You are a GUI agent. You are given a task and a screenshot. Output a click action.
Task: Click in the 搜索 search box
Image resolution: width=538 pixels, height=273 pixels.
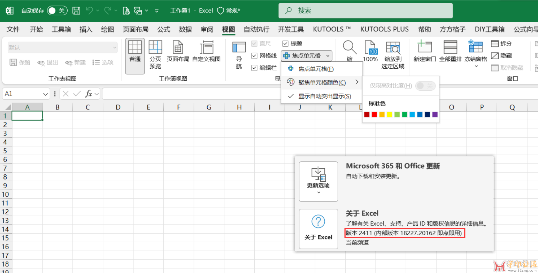[x=366, y=11]
